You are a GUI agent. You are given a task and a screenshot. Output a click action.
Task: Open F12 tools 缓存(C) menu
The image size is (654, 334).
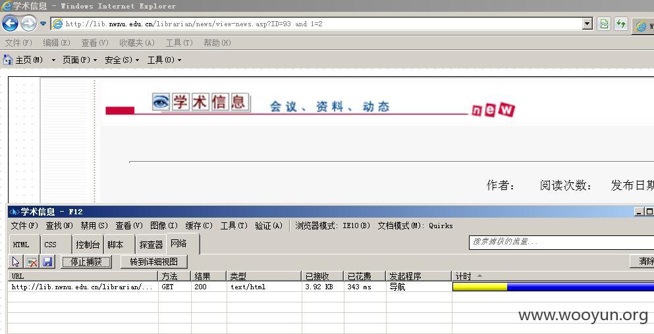tap(199, 226)
